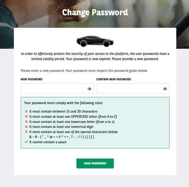
Task: Focus the New Password input field
Action: (52, 89)
